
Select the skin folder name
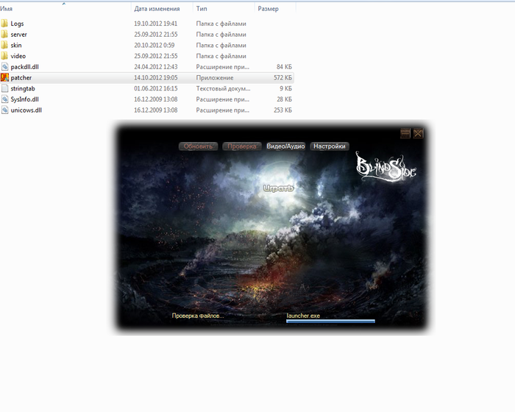click(x=16, y=46)
